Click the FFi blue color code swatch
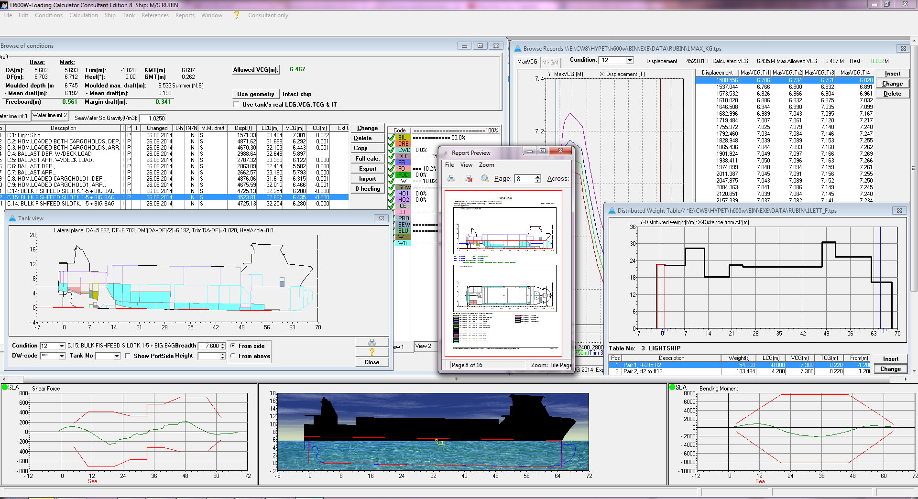Viewport: 918px width, 499px height. click(x=402, y=163)
